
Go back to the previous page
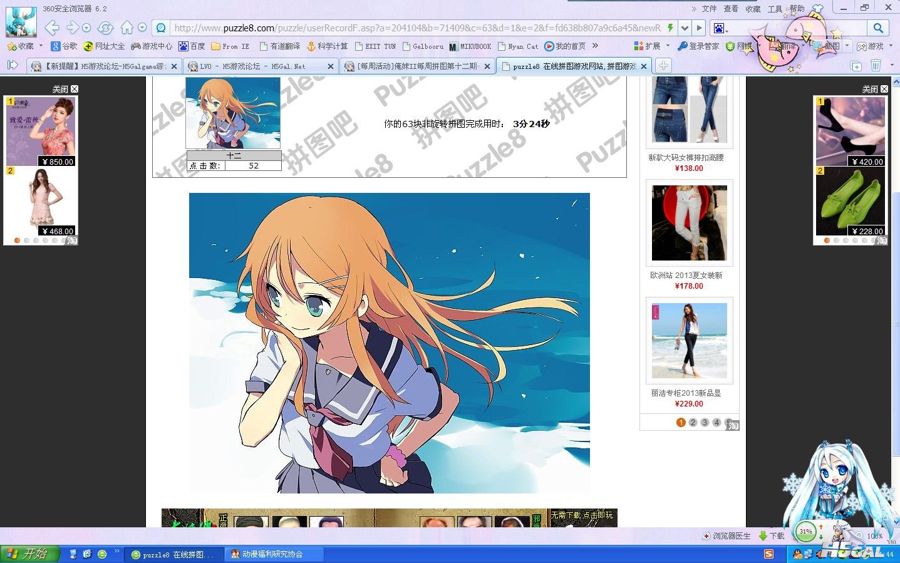click(52, 28)
